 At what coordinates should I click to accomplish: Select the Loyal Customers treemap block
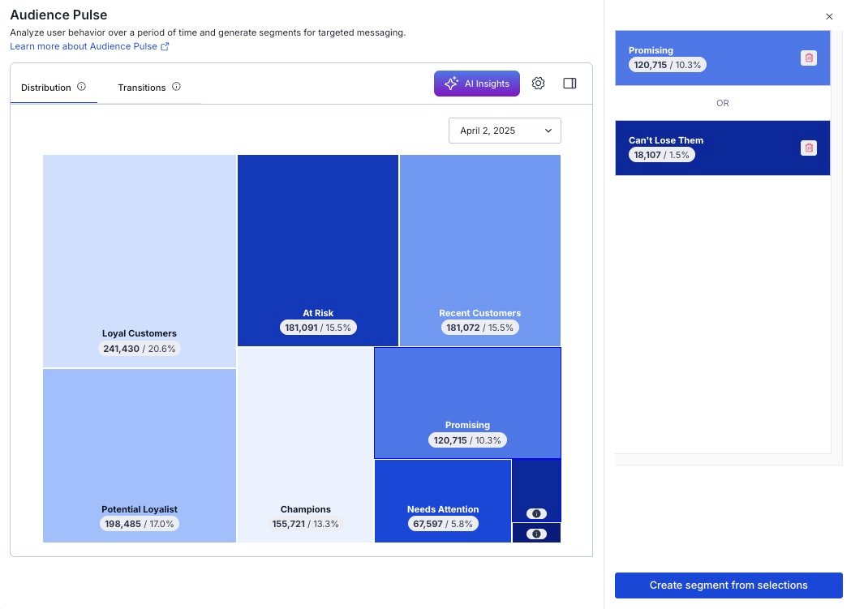point(140,259)
